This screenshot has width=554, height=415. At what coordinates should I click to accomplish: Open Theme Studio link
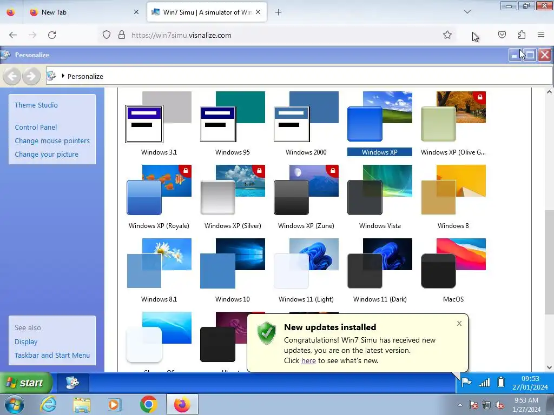tap(36, 105)
